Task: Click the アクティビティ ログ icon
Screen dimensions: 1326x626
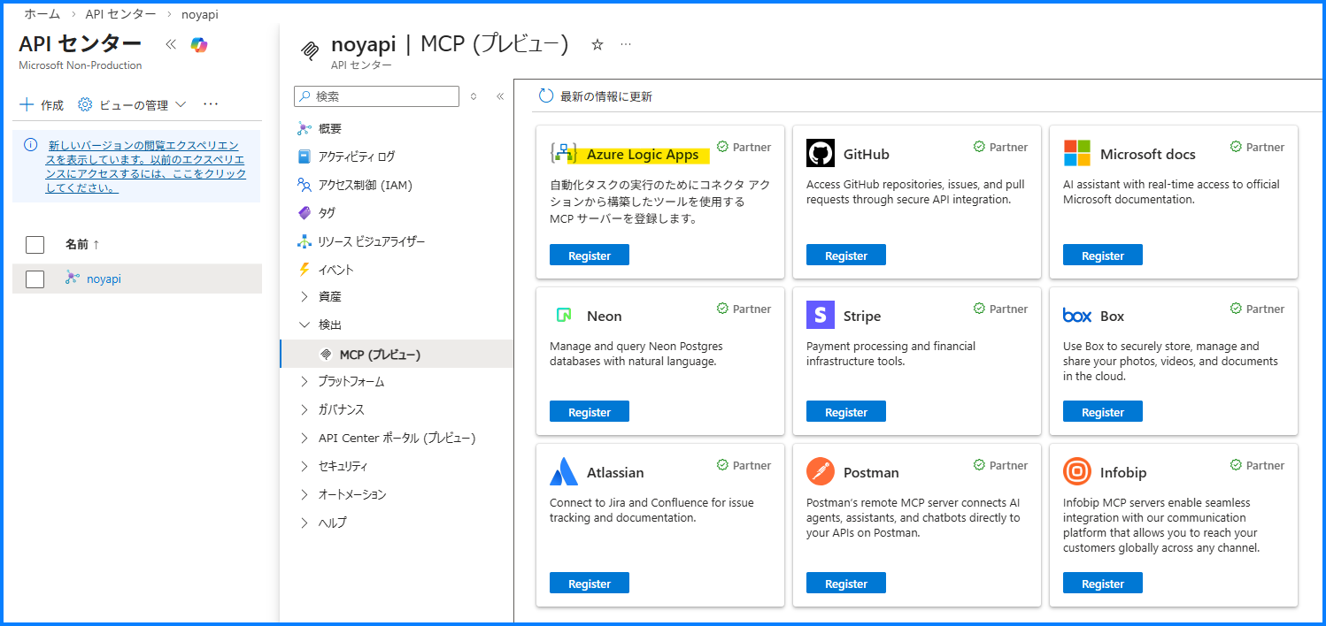Action: (x=304, y=156)
